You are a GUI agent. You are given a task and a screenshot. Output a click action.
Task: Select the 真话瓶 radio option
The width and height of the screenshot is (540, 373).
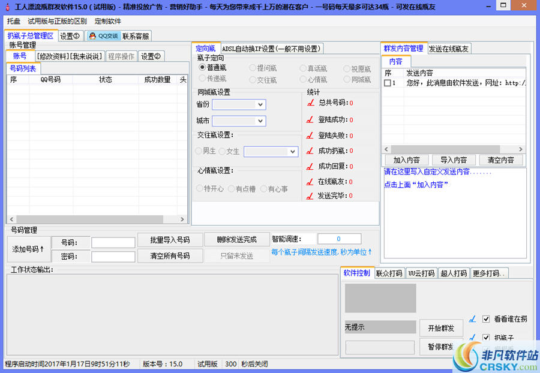303,68
